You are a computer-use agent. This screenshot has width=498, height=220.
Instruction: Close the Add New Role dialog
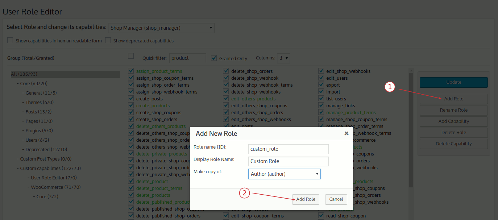coord(346,133)
